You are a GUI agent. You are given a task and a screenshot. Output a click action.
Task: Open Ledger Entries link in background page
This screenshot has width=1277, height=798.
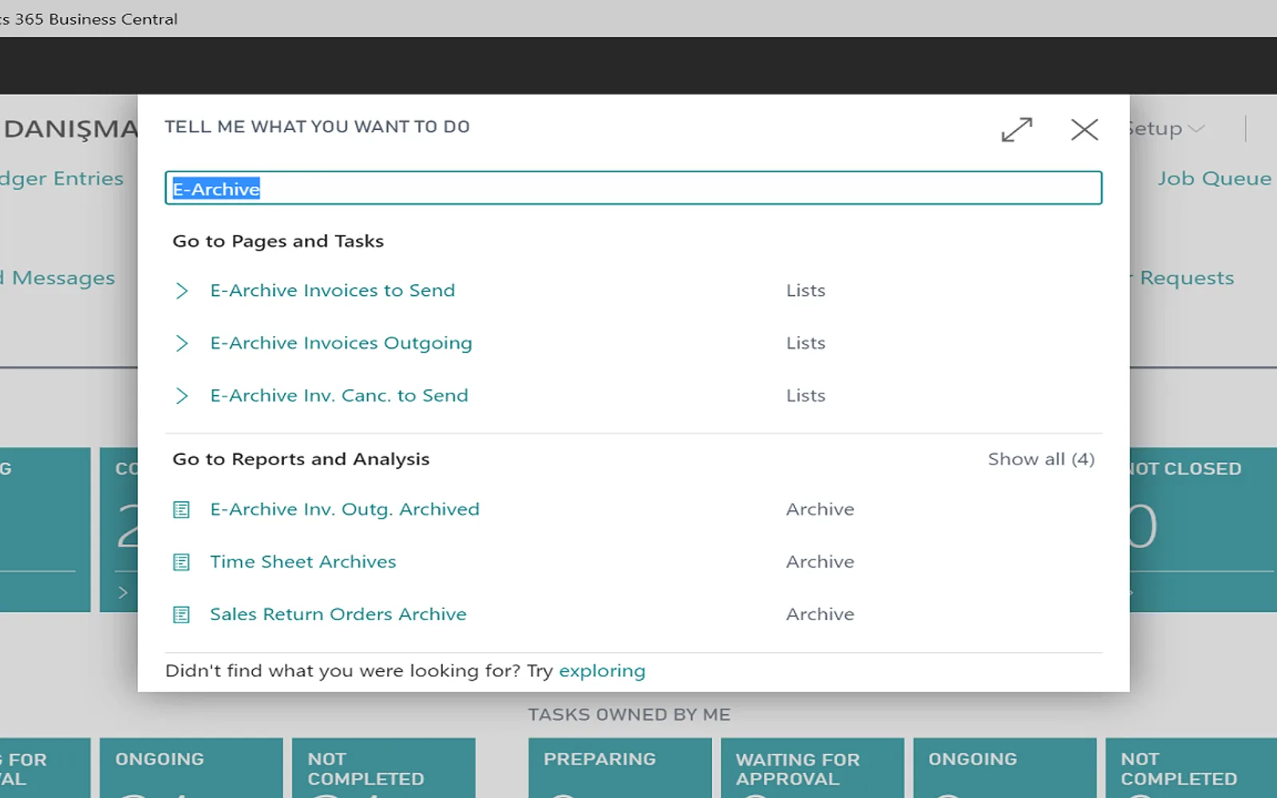[62, 179]
